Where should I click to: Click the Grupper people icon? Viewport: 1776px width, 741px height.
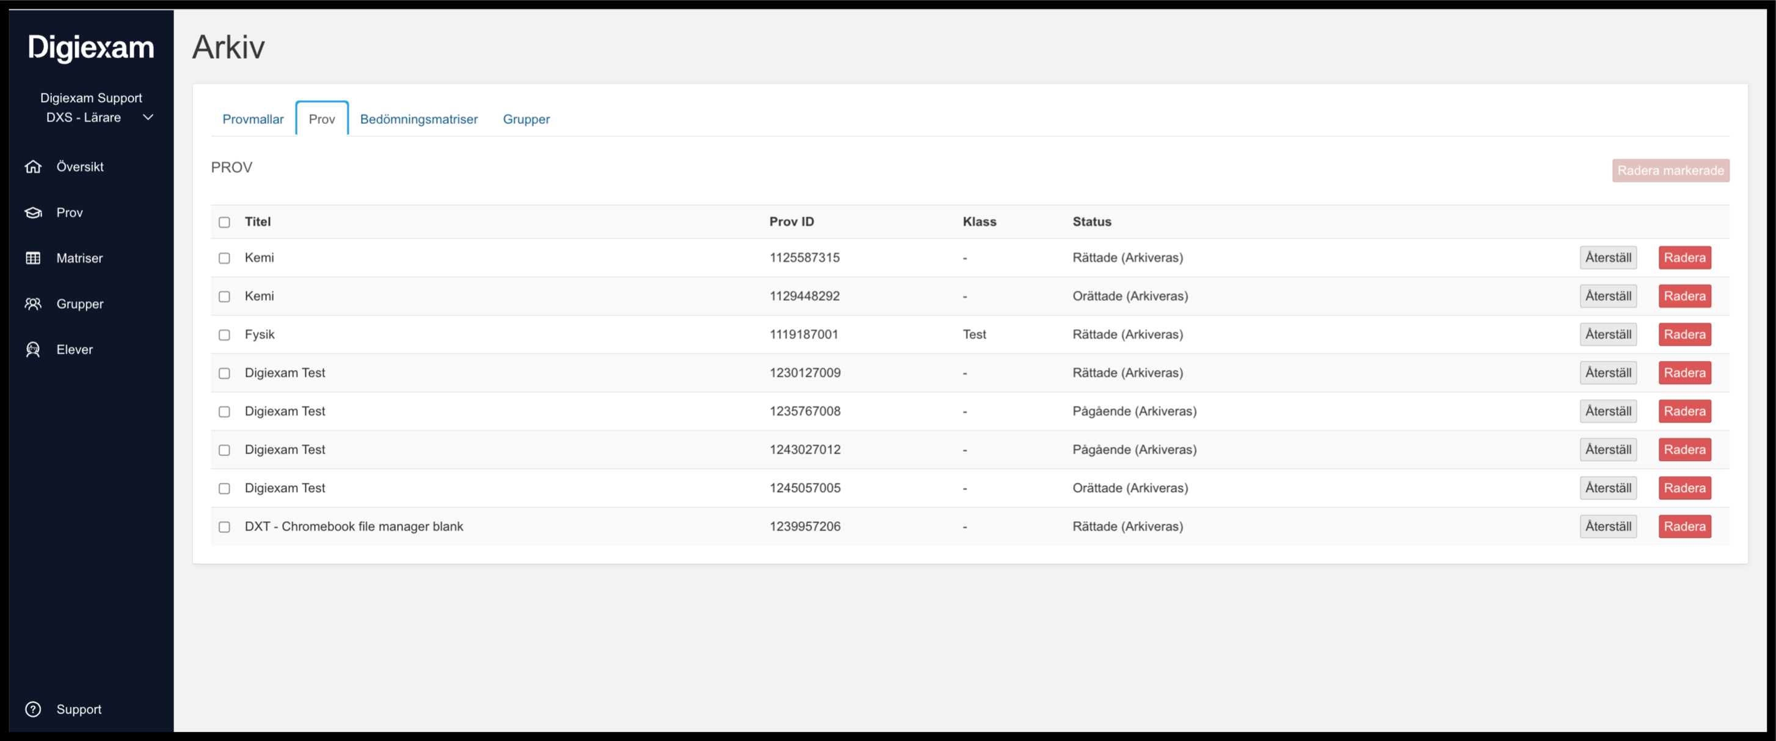click(33, 304)
